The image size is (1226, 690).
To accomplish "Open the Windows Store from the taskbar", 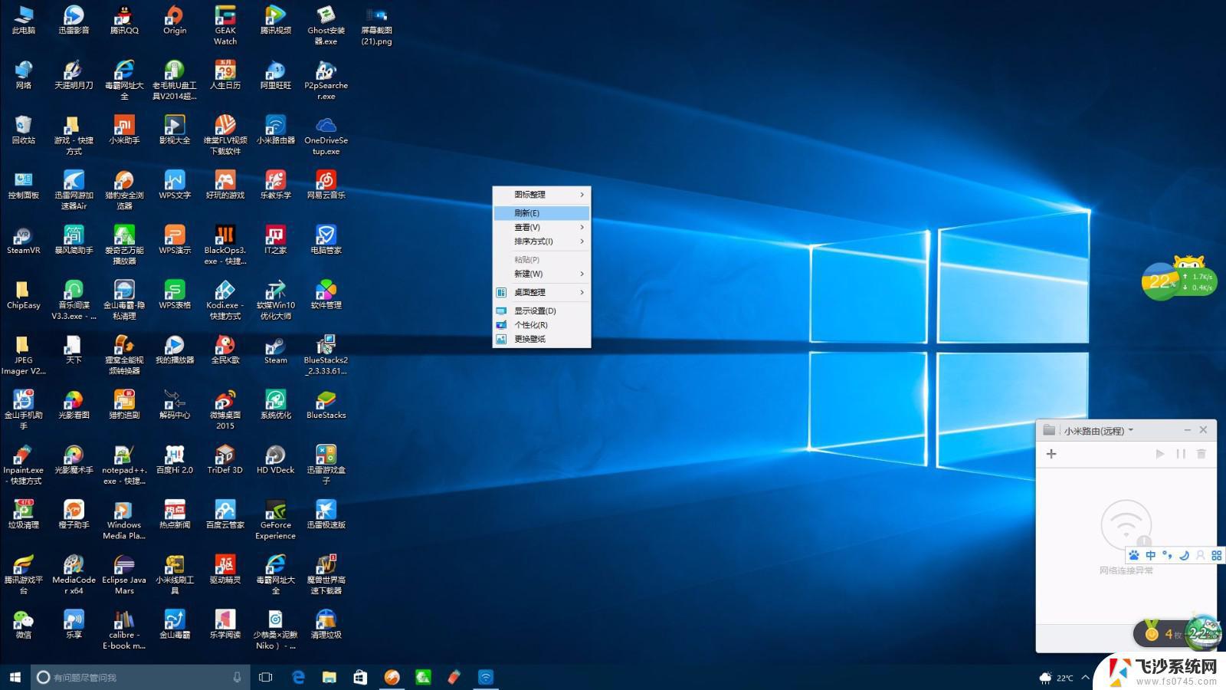I will (360, 677).
